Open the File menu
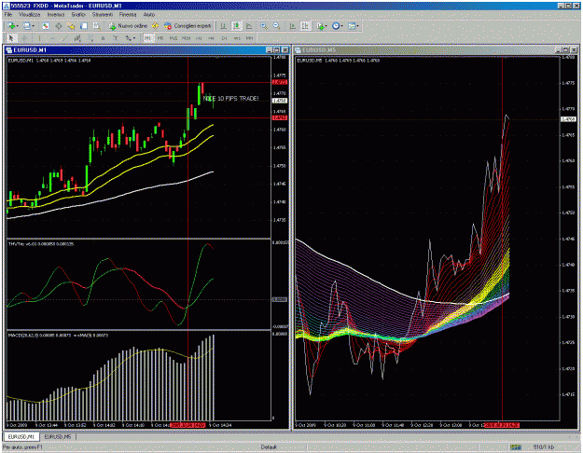Screen dimensions: 583x453 pyautogui.click(x=8, y=15)
